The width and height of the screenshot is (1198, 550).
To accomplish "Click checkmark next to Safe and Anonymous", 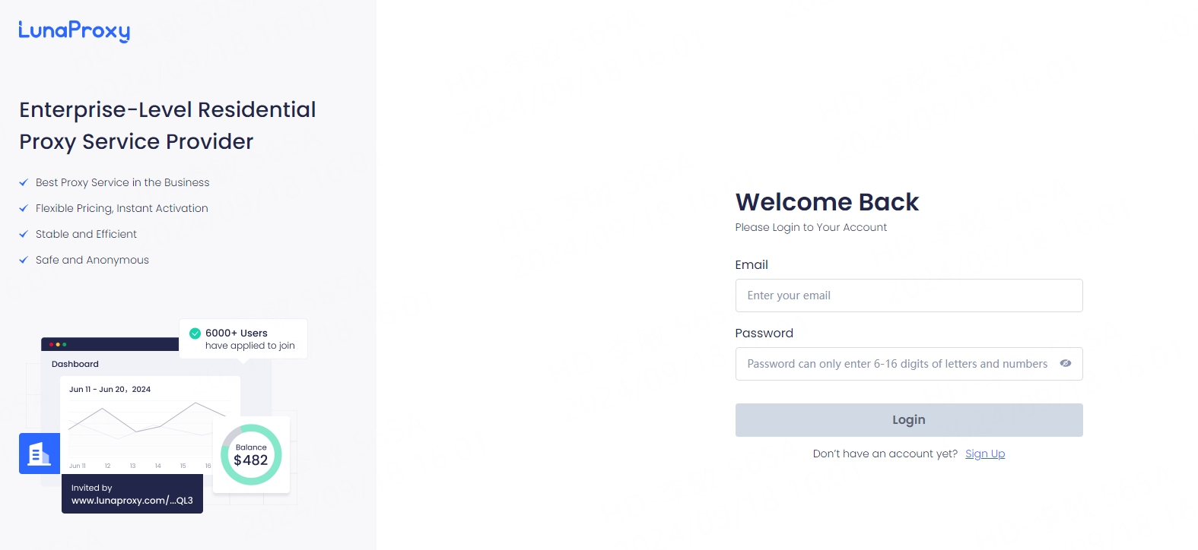I will point(24,260).
